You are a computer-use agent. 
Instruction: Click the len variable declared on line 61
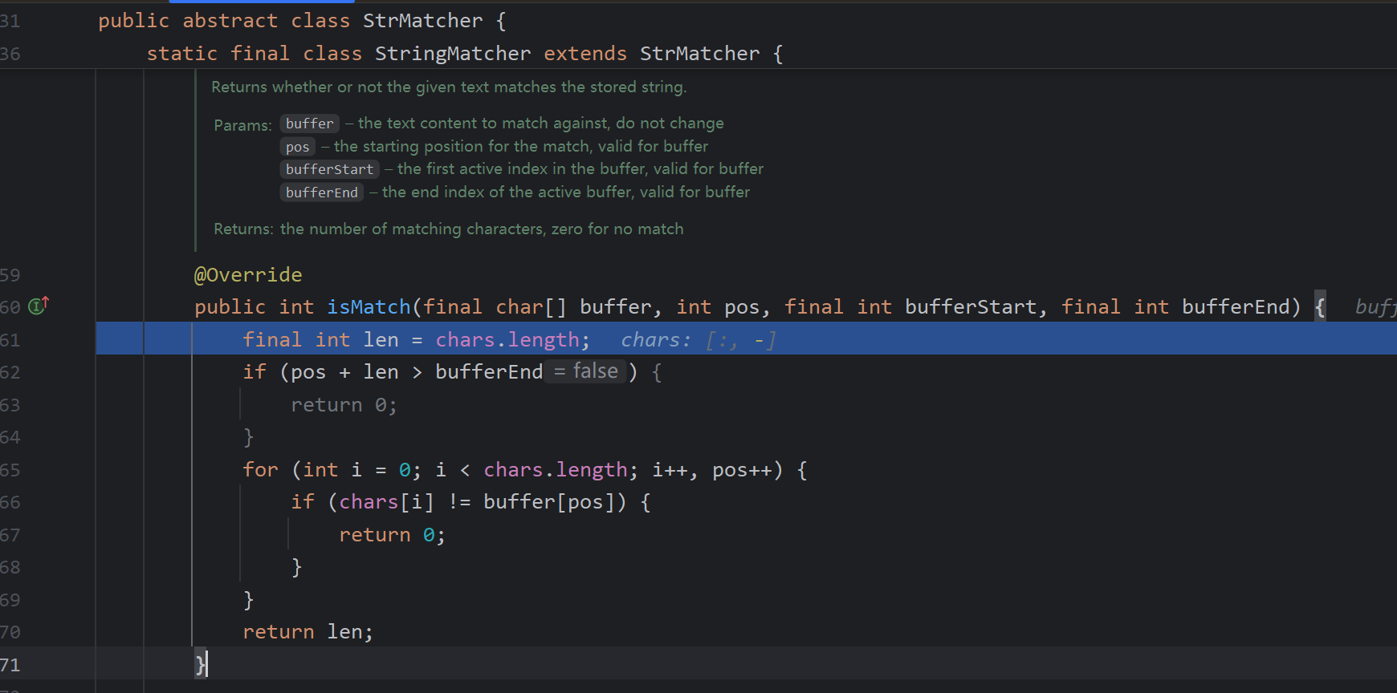[381, 340]
